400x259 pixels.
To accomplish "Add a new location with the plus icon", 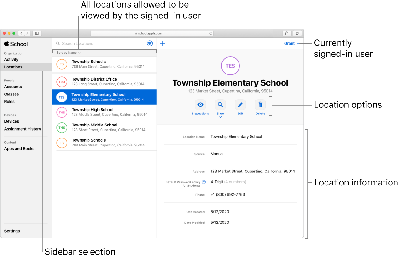I will (162, 43).
